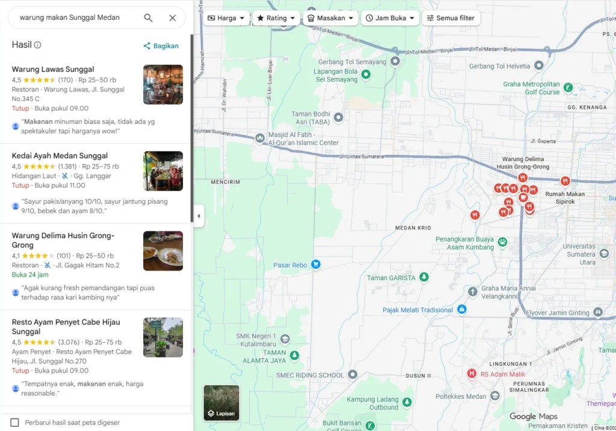Click the Buka 24 jam status text
Image resolution: width=616 pixels, height=431 pixels.
tap(30, 275)
